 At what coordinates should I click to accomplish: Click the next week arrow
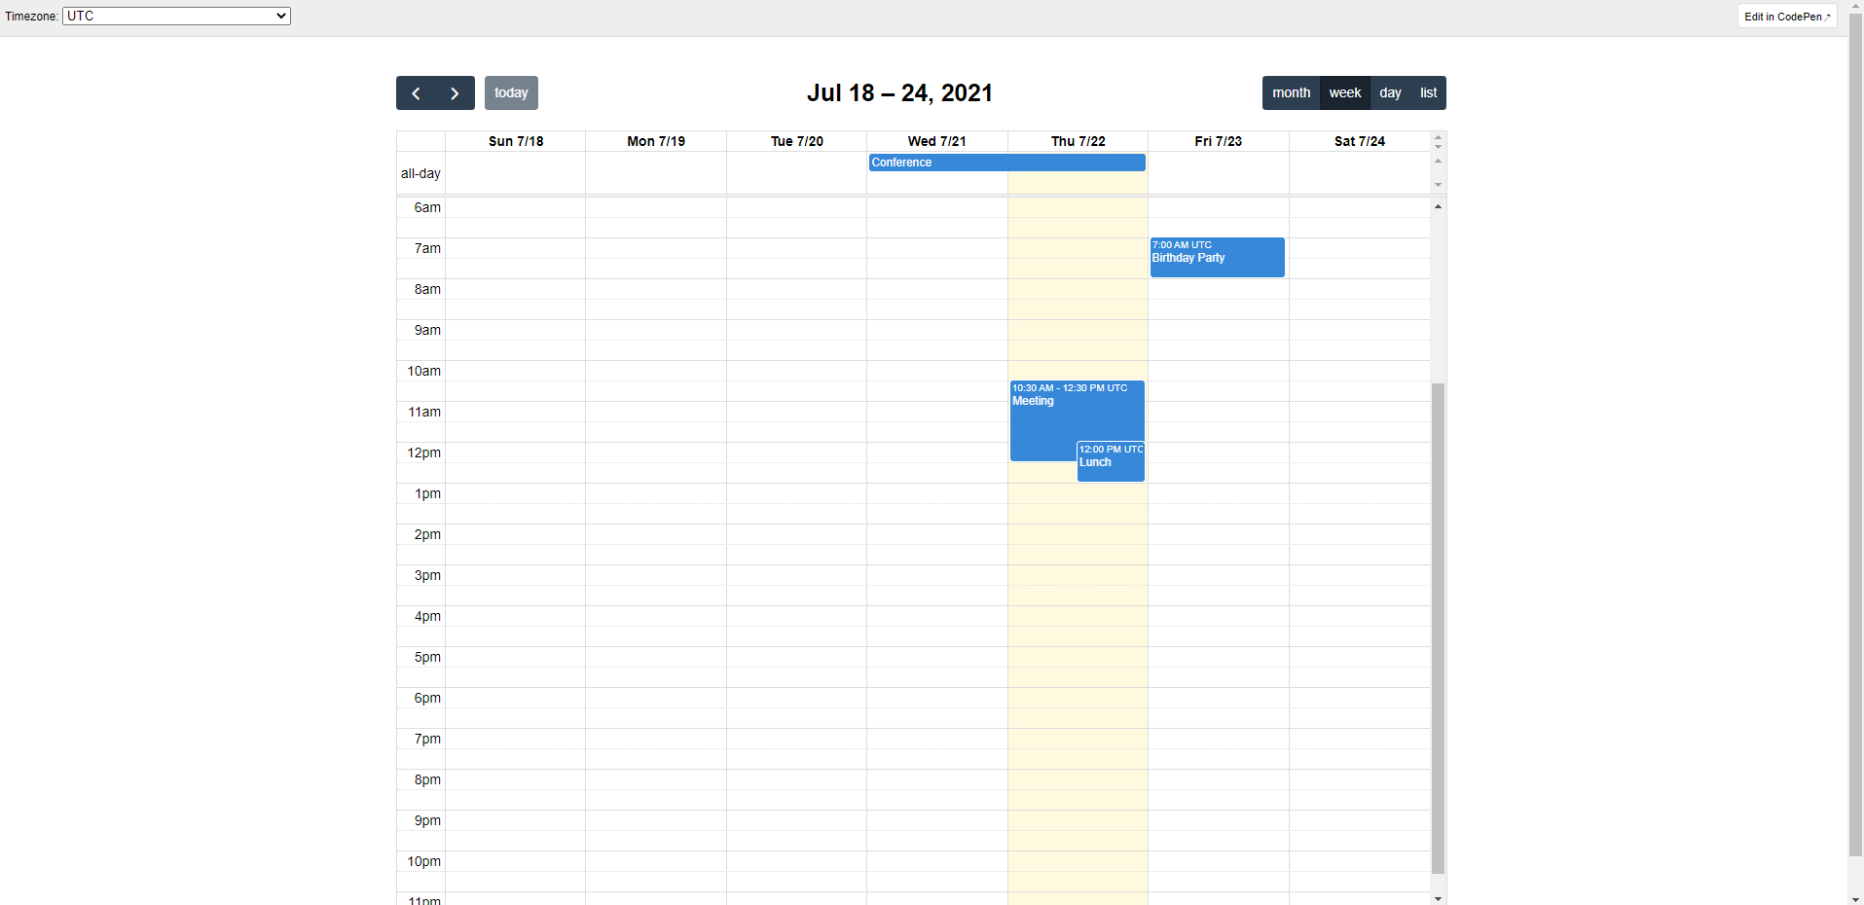454,92
